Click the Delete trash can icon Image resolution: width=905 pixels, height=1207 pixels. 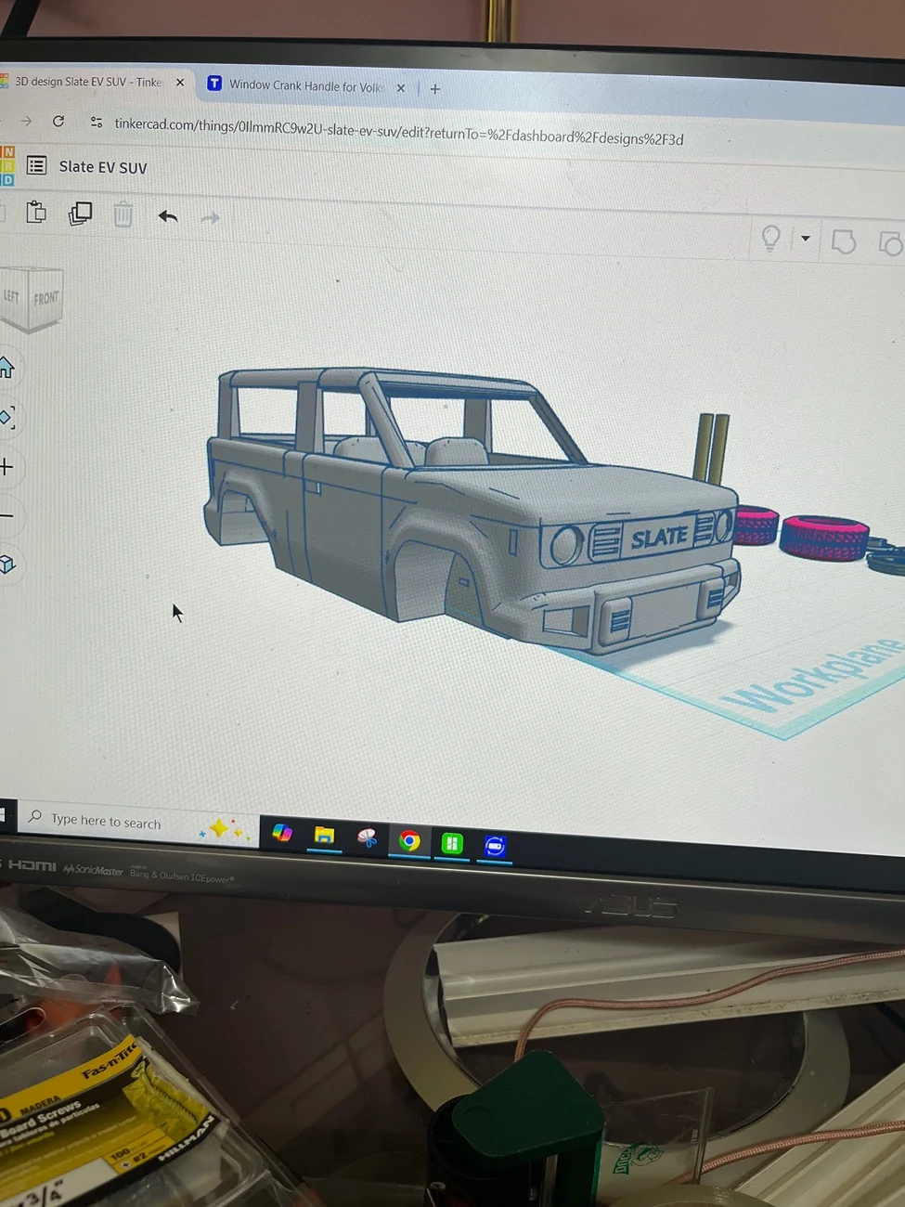point(123,214)
